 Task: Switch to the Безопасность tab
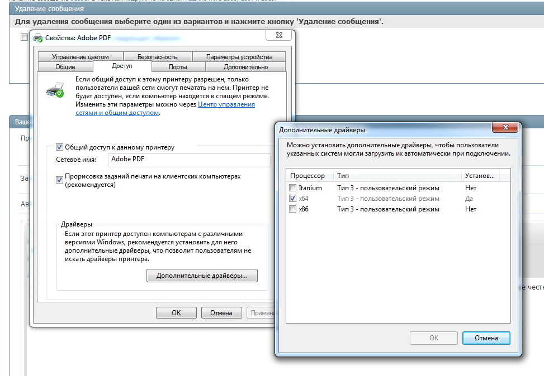(x=158, y=57)
